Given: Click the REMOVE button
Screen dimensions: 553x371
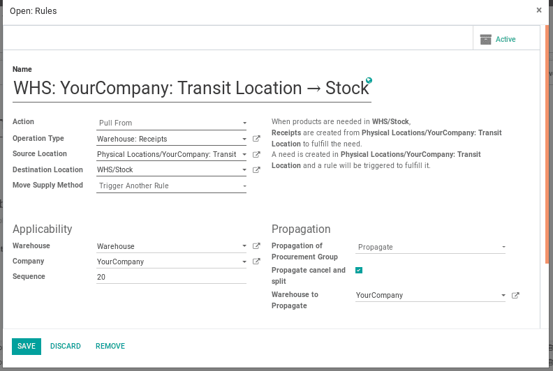Looking at the screenshot, I should (x=110, y=347).
